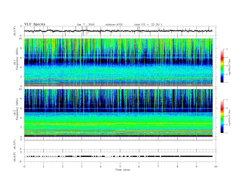Click time axis tick label "0"
Screen dimensions: 243x187
pos(24,167)
